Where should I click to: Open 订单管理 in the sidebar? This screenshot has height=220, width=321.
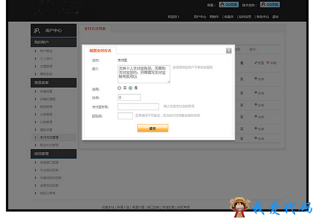(46, 122)
